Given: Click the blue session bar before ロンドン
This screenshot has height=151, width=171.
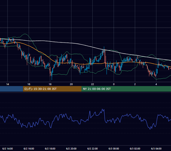Looking at the screenshot, I should (x=12, y=89).
